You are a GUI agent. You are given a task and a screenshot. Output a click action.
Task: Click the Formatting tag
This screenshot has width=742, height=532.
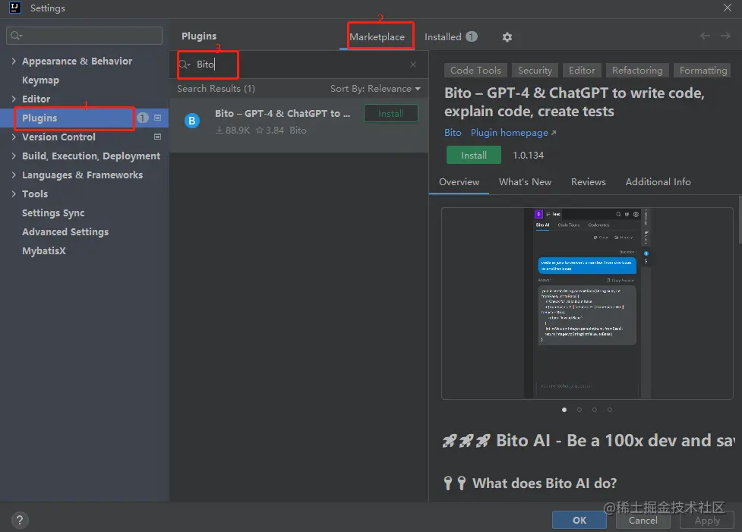tap(703, 71)
